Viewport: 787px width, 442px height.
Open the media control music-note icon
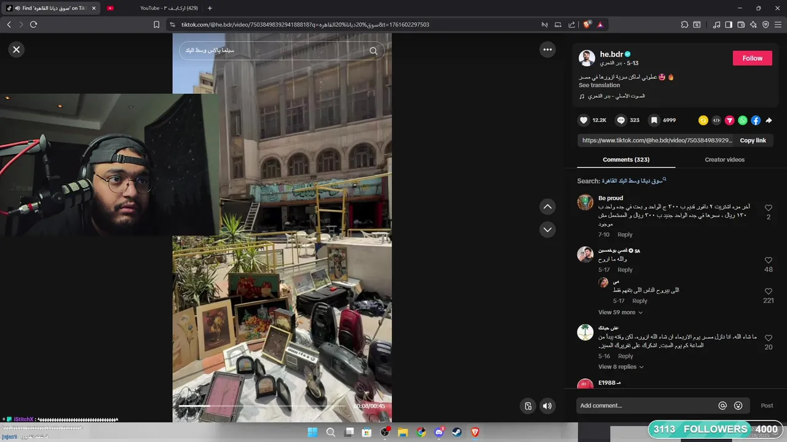716,25
